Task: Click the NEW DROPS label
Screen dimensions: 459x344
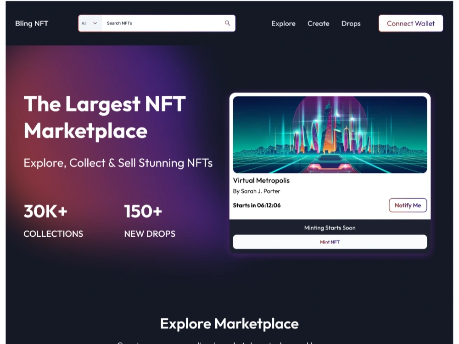Action: 150,234
